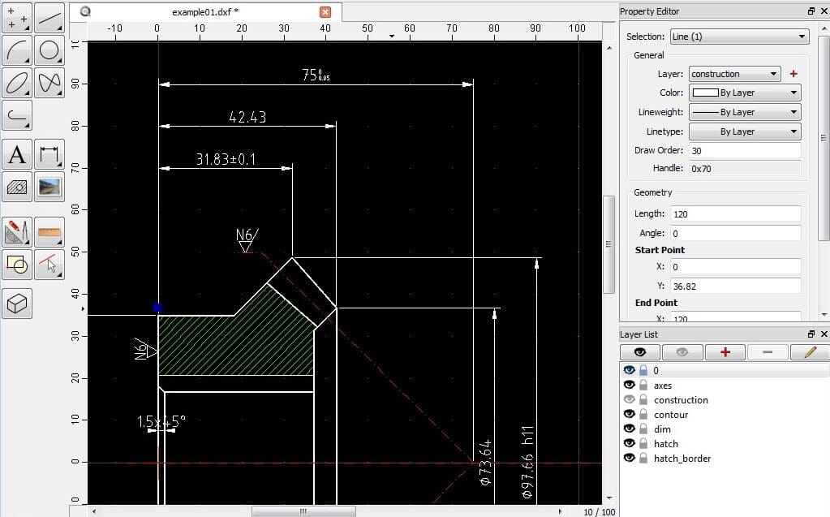Toggle visibility of hatch_border layer
The image size is (830, 517).
629,457
